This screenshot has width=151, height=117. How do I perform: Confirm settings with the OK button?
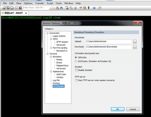click(117, 109)
